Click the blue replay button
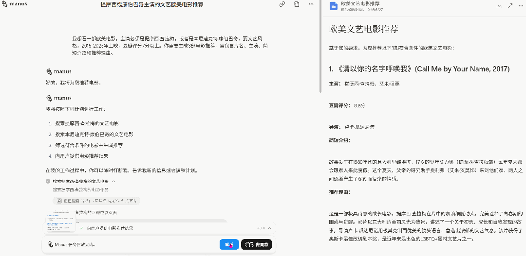 (229, 245)
